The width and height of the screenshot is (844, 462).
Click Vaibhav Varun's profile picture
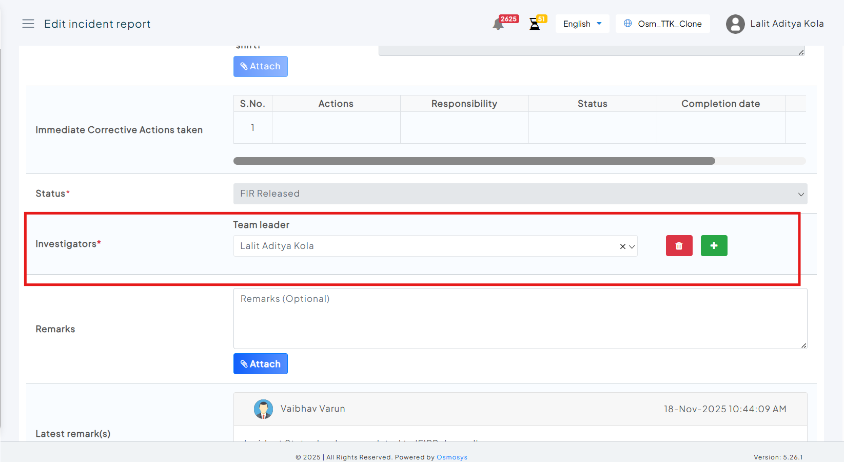click(263, 409)
